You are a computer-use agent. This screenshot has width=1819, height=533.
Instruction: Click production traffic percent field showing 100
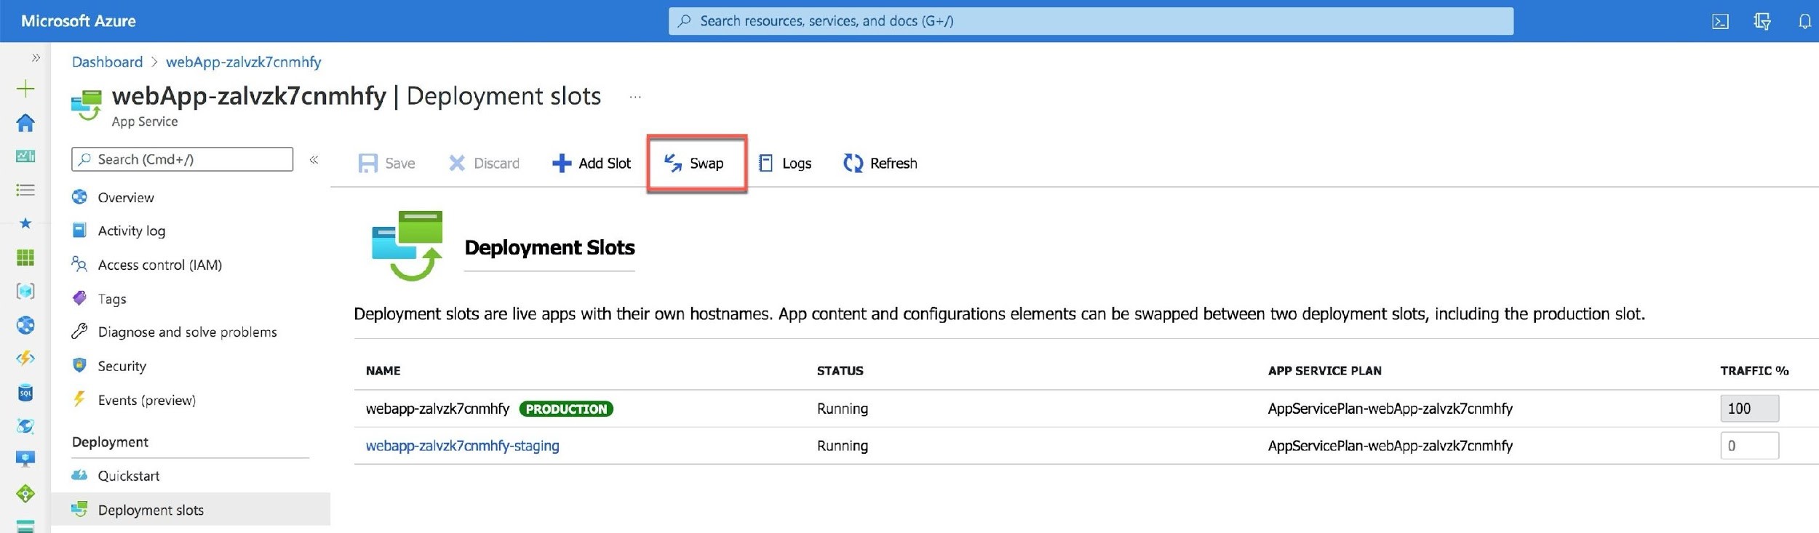click(1749, 408)
